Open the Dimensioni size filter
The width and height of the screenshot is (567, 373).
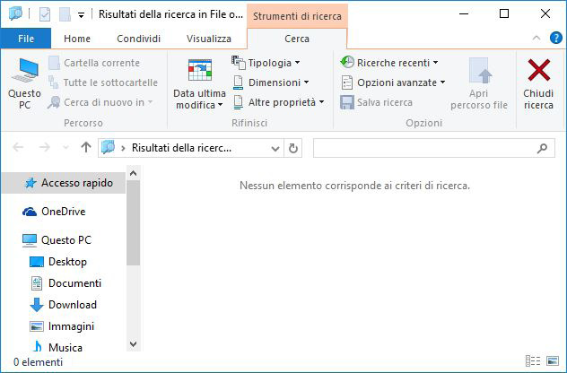tap(266, 82)
